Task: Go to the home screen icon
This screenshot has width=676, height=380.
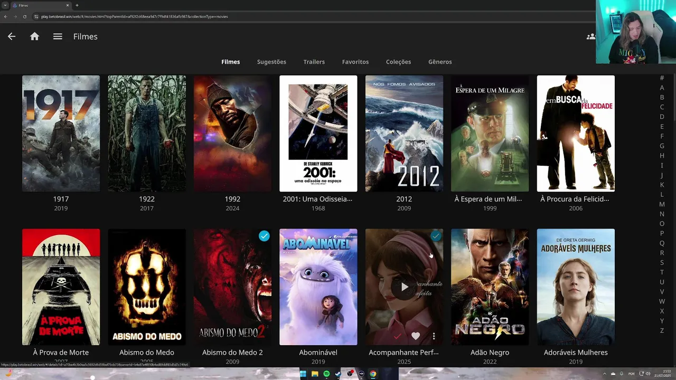Action: 34,36
